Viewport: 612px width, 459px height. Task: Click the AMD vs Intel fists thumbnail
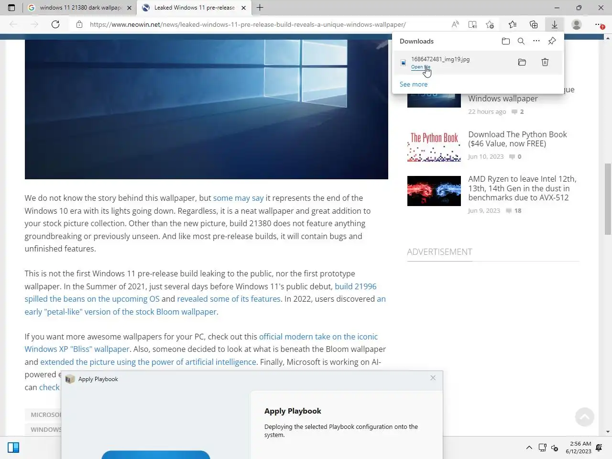[434, 191]
